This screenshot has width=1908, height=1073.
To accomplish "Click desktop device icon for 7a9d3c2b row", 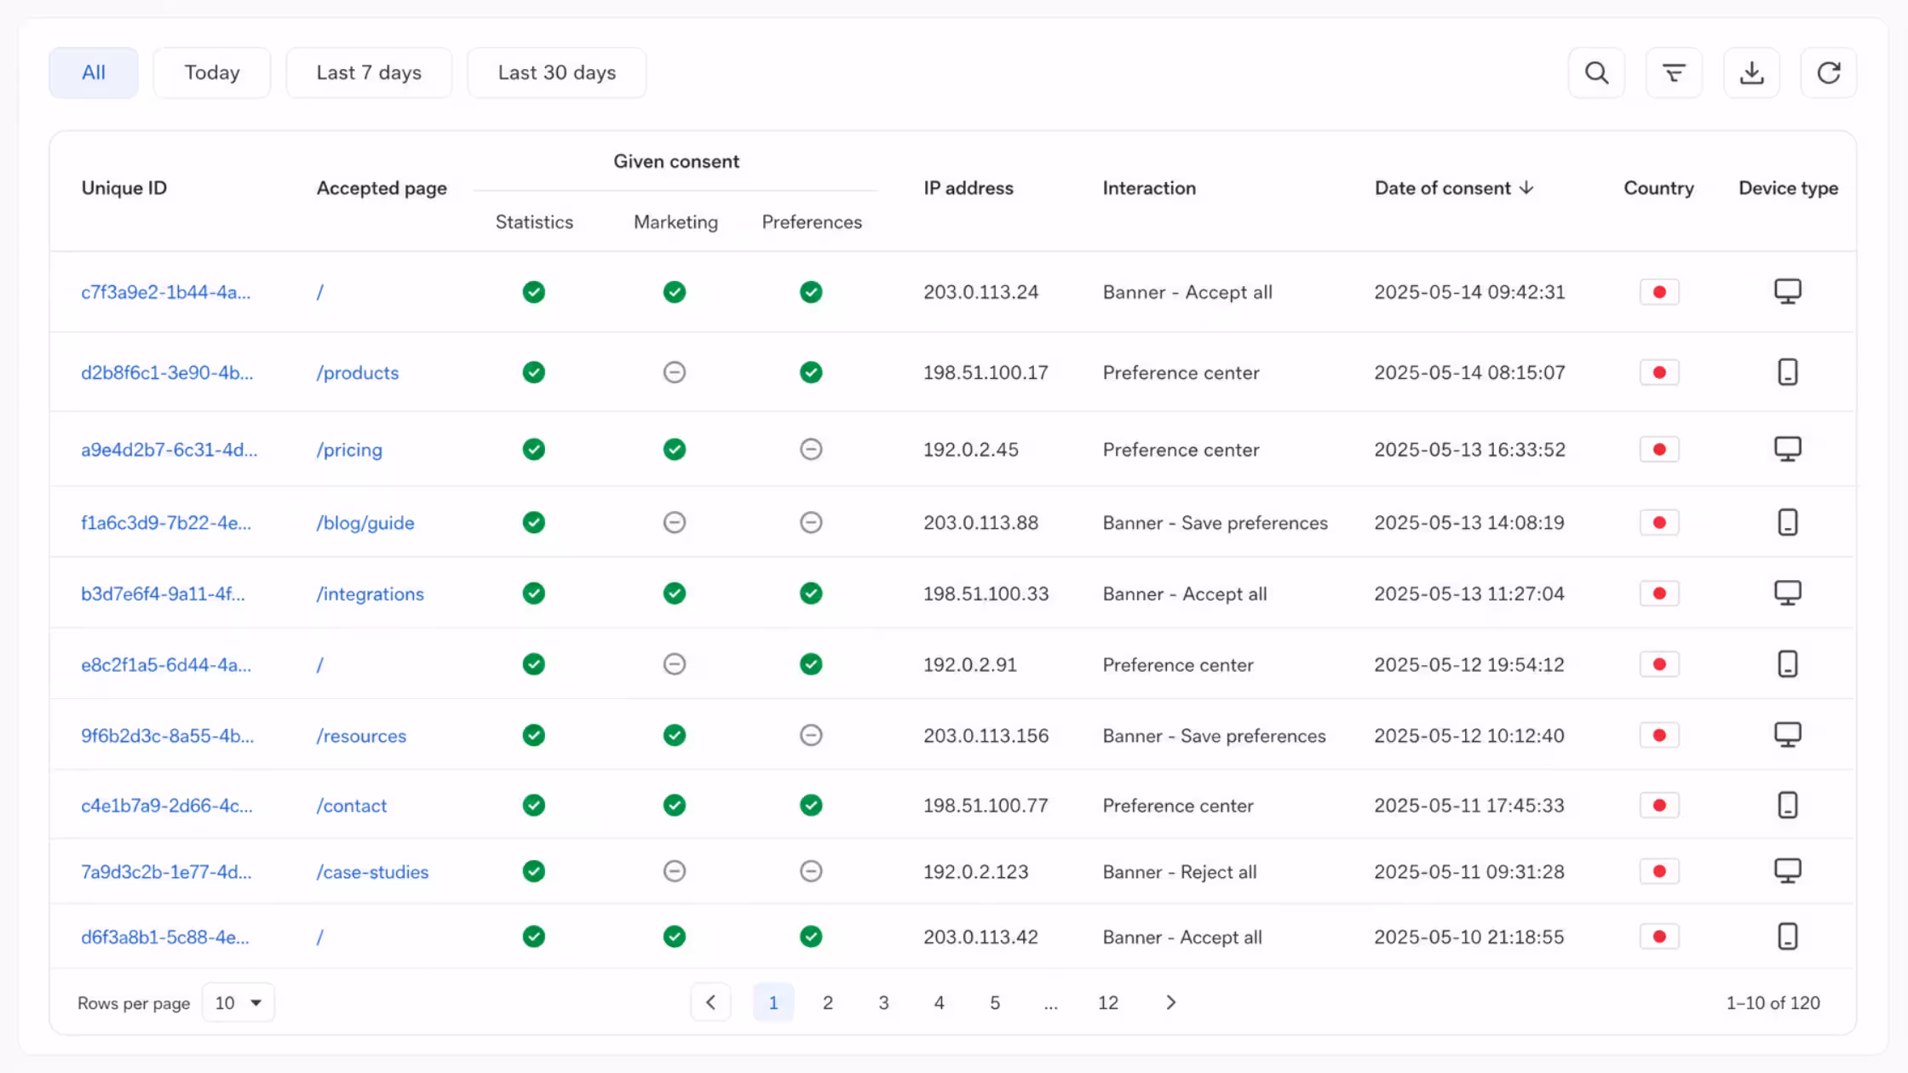I will click(1787, 870).
